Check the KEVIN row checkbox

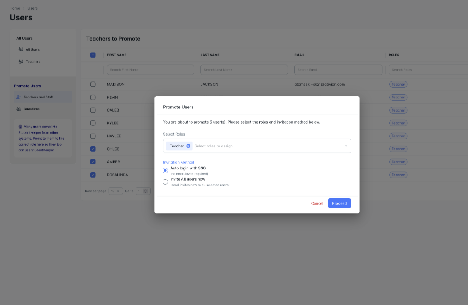(93, 97)
